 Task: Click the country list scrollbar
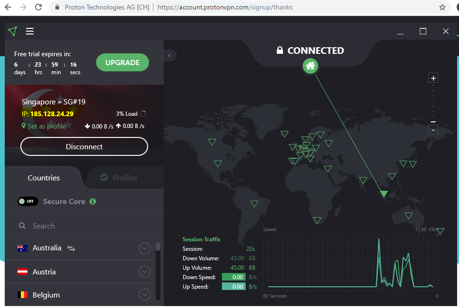tap(158, 272)
